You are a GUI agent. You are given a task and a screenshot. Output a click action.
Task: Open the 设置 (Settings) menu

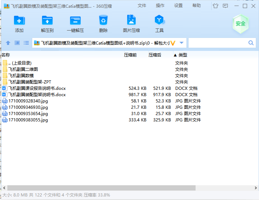178,6
